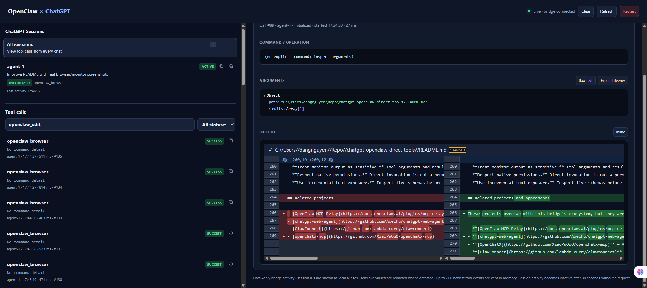This screenshot has width=647, height=288.
Task: Copy tool call #131 via copy icon
Action: tap(231, 233)
